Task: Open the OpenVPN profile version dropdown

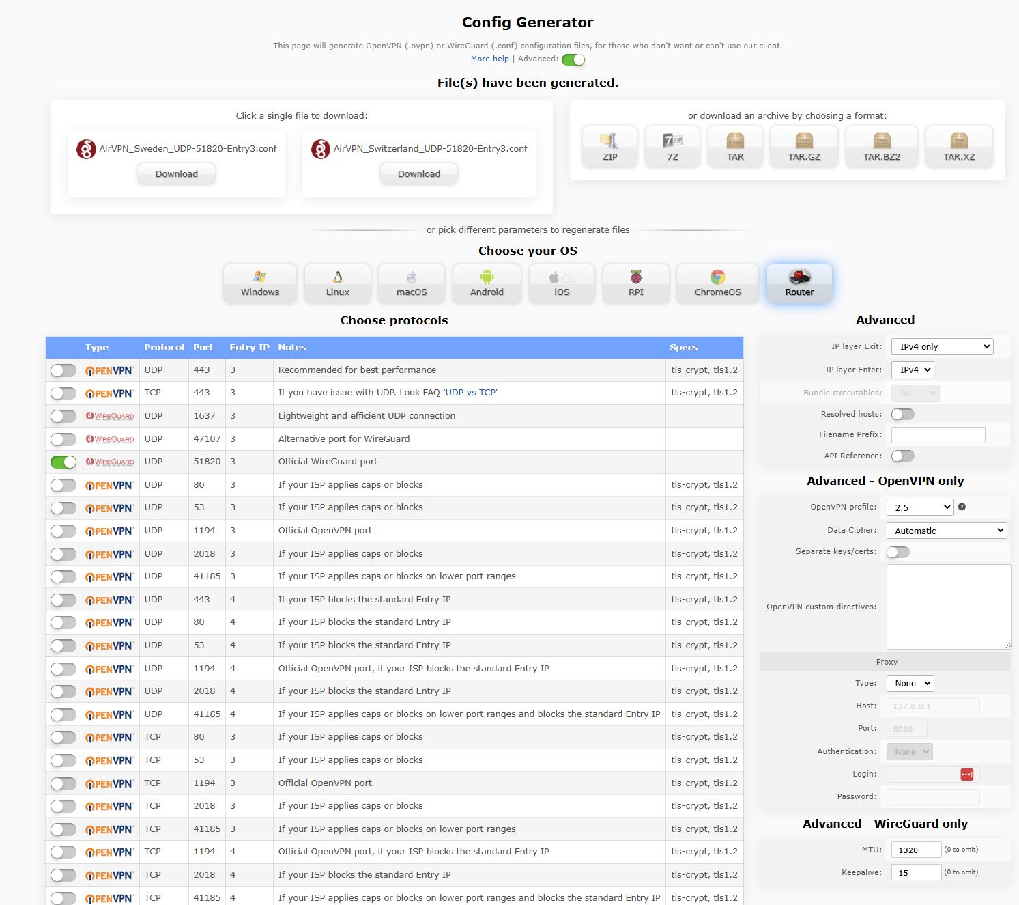Action: [919, 507]
